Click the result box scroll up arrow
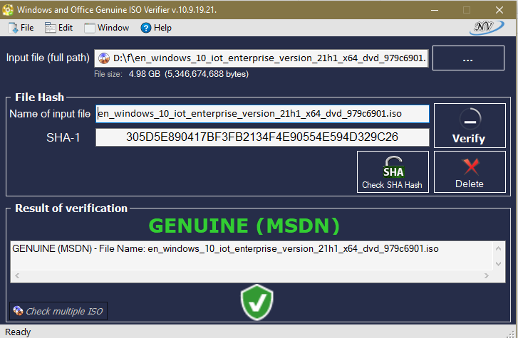The width and height of the screenshot is (518, 338). 499,248
